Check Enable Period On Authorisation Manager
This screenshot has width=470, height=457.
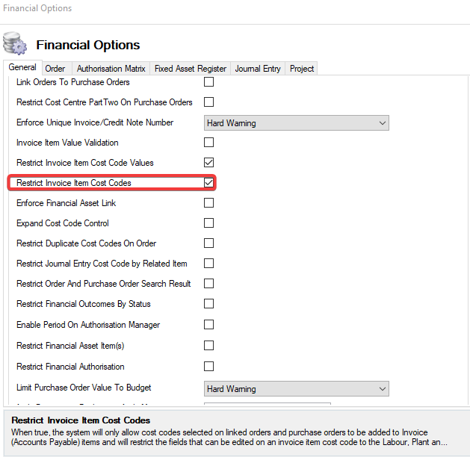[x=209, y=325]
